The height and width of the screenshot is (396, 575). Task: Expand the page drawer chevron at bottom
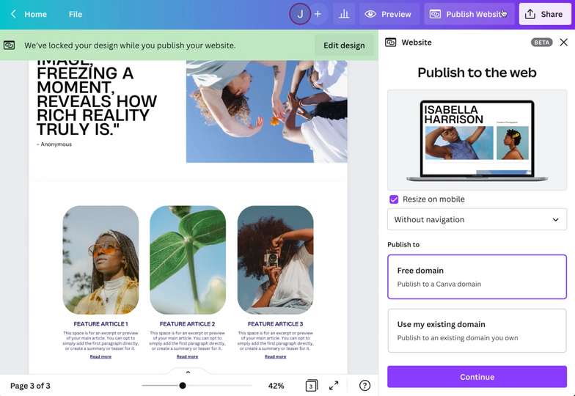pyautogui.click(x=188, y=373)
